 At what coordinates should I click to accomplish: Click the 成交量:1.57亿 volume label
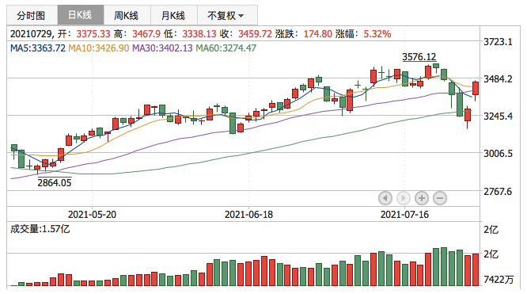coord(40,229)
